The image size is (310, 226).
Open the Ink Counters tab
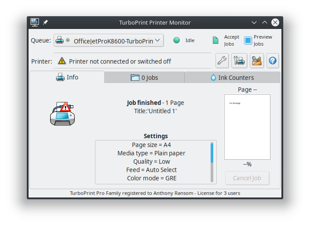click(232, 78)
